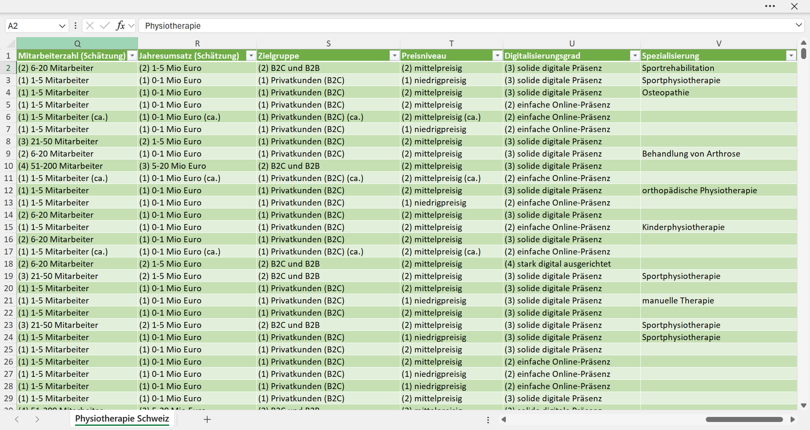
Task: Select column S header
Action: click(x=328, y=44)
